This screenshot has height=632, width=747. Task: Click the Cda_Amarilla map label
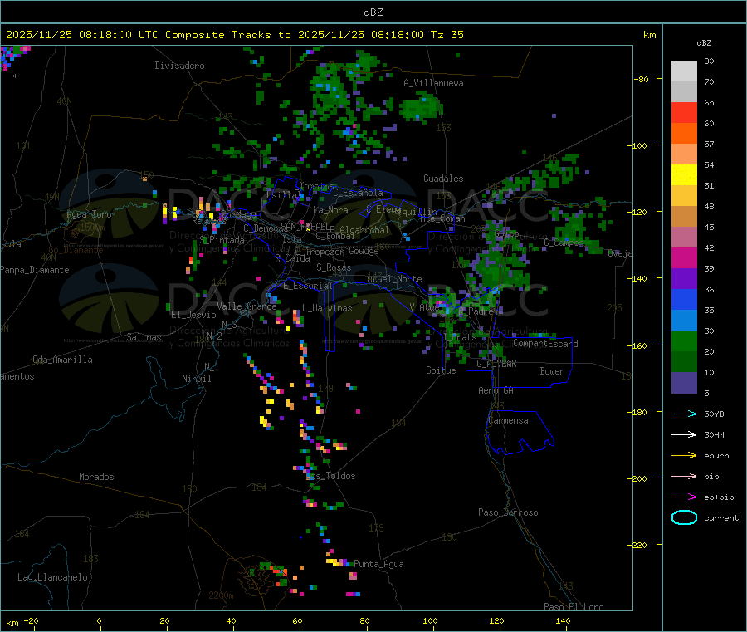62,360
